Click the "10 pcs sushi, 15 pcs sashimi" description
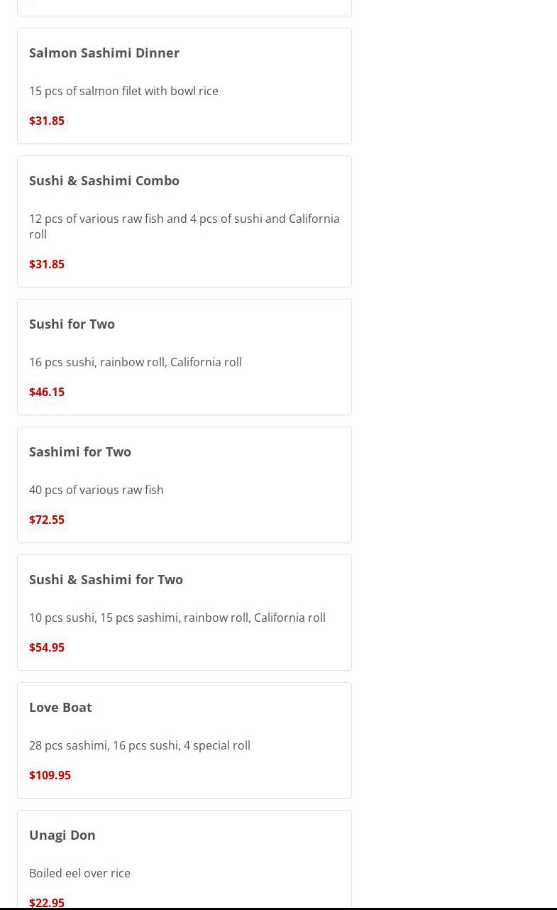The width and height of the screenshot is (557, 910). (x=177, y=618)
